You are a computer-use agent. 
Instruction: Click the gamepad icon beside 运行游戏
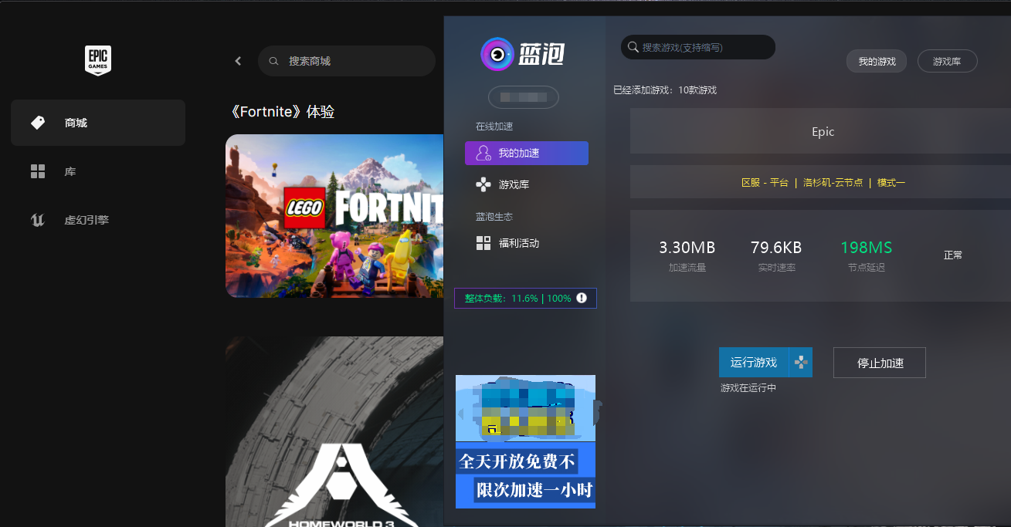(801, 362)
